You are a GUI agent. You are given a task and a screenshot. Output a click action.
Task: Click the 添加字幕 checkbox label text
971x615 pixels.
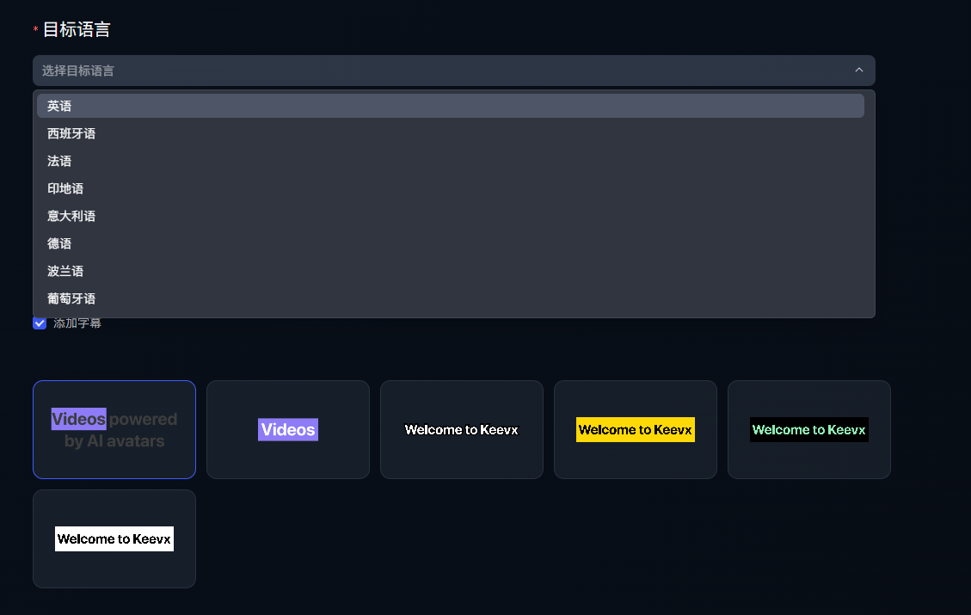pyautogui.click(x=77, y=324)
